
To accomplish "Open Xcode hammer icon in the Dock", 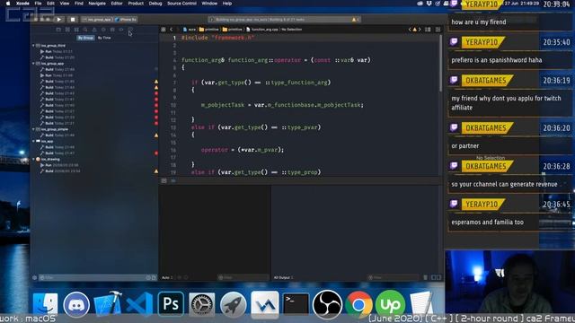I will [x=108, y=303].
